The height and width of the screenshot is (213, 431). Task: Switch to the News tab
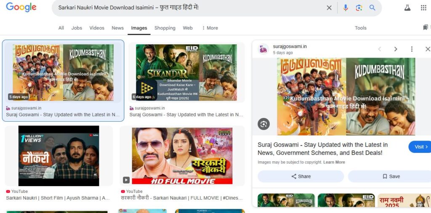[118, 28]
